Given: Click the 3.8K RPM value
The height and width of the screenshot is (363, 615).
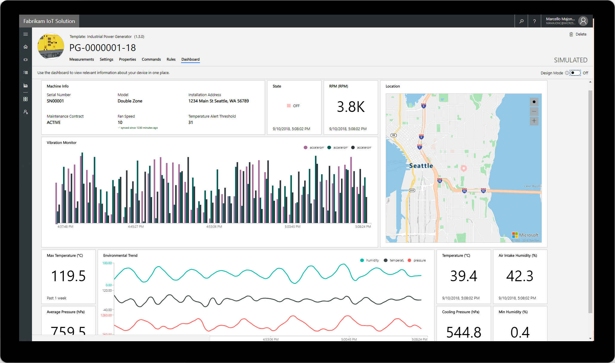Looking at the screenshot, I should point(351,107).
